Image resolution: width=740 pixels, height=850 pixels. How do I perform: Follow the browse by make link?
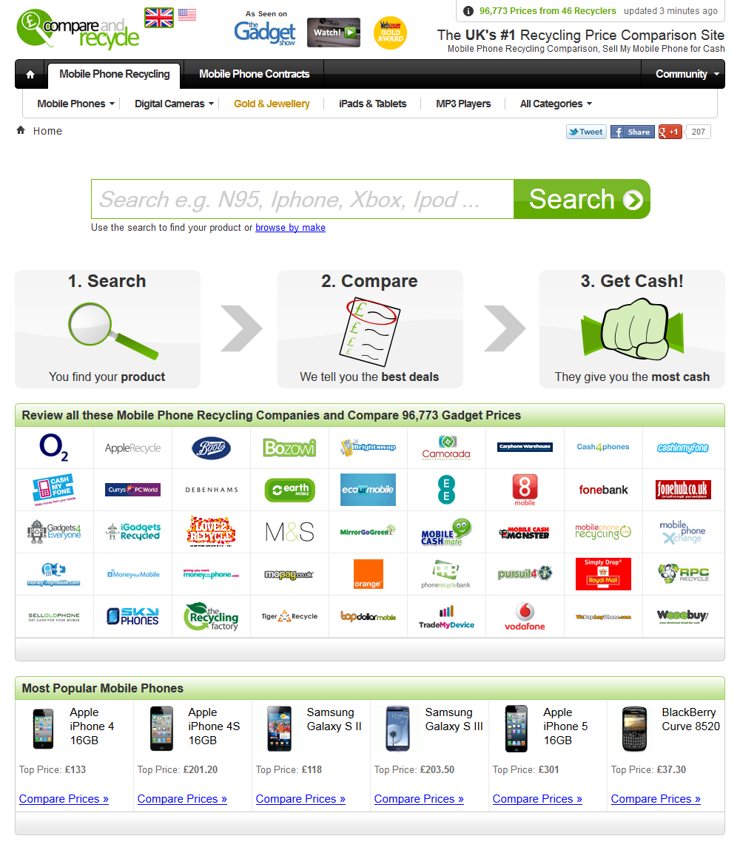291,228
